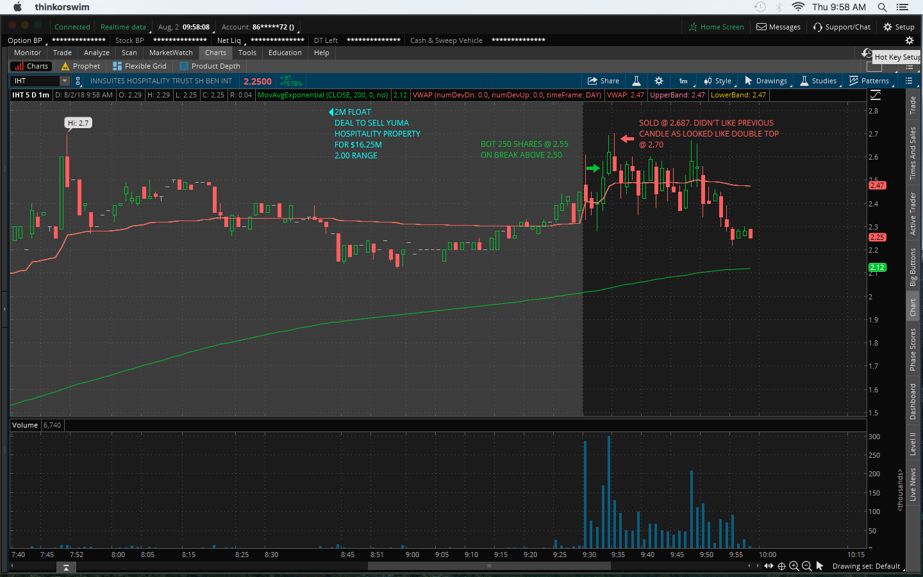Open the Times And Sales side tab

tap(913, 153)
